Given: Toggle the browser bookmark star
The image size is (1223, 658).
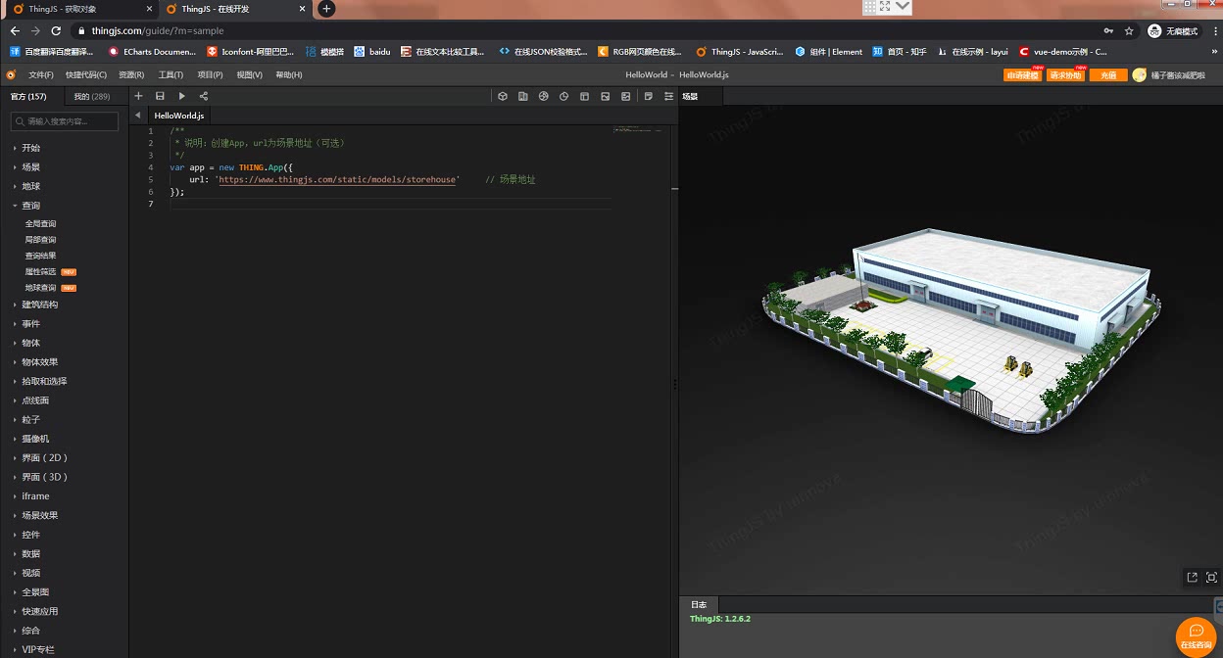Looking at the screenshot, I should [1128, 30].
